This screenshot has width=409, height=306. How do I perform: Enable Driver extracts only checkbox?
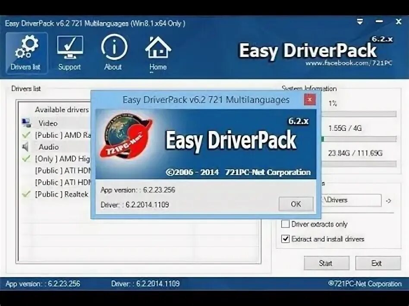285,224
